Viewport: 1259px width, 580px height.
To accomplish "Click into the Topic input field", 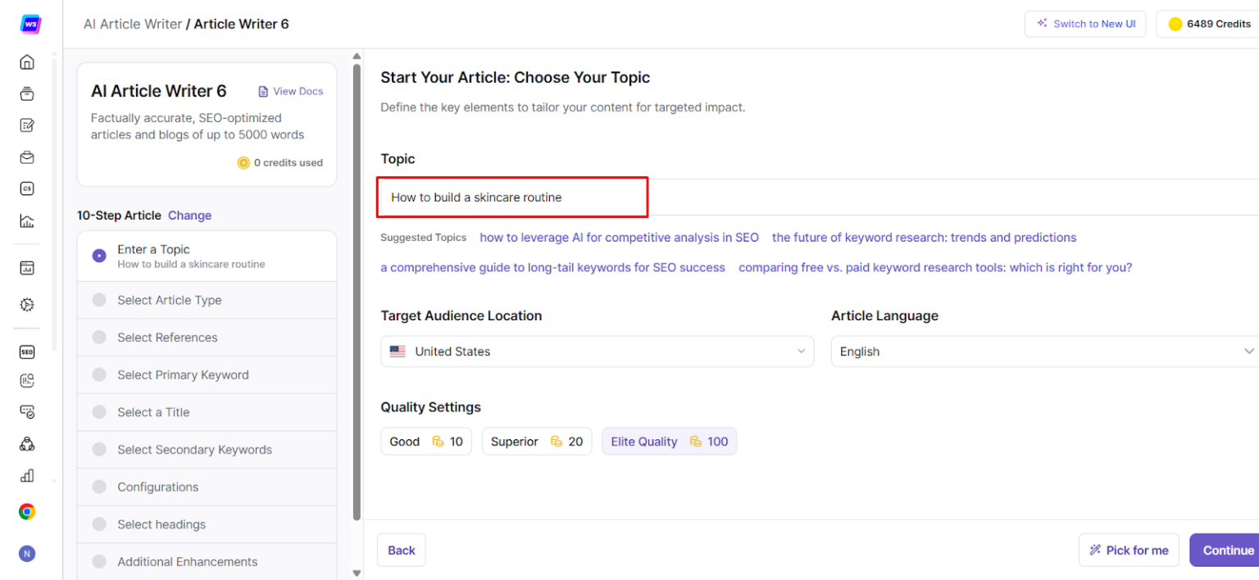I will tap(512, 197).
